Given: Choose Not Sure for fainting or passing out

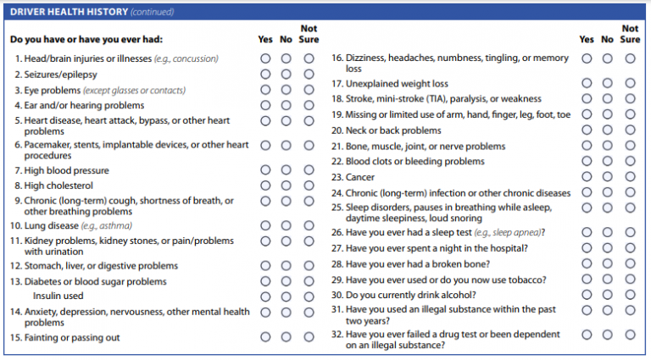Looking at the screenshot, I should point(309,337).
